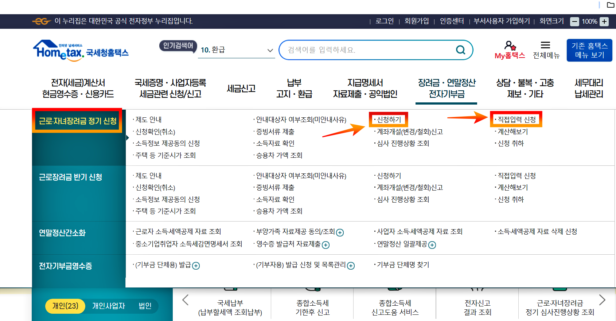Click 계산해보기 under 정기 신청
Image resolution: width=616 pixels, height=321 pixels.
click(x=512, y=132)
